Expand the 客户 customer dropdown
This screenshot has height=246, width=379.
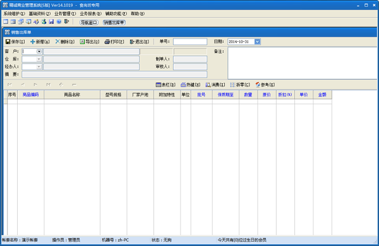(x=39, y=52)
